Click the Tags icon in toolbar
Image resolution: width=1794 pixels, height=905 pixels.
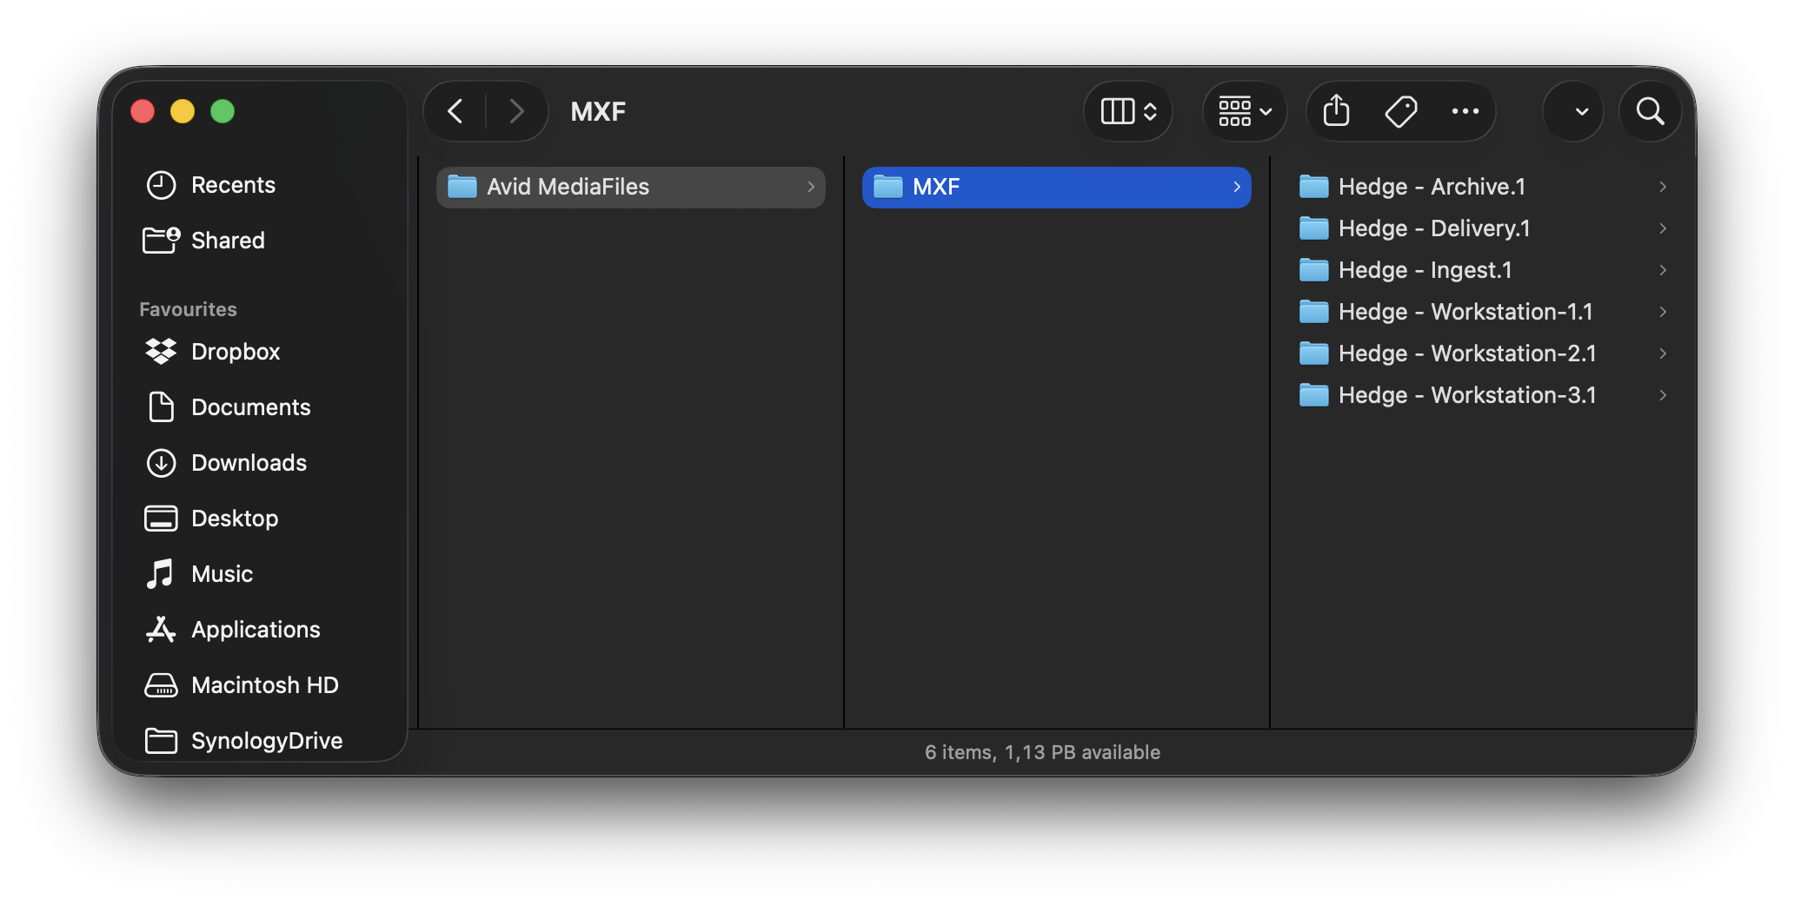tap(1400, 111)
